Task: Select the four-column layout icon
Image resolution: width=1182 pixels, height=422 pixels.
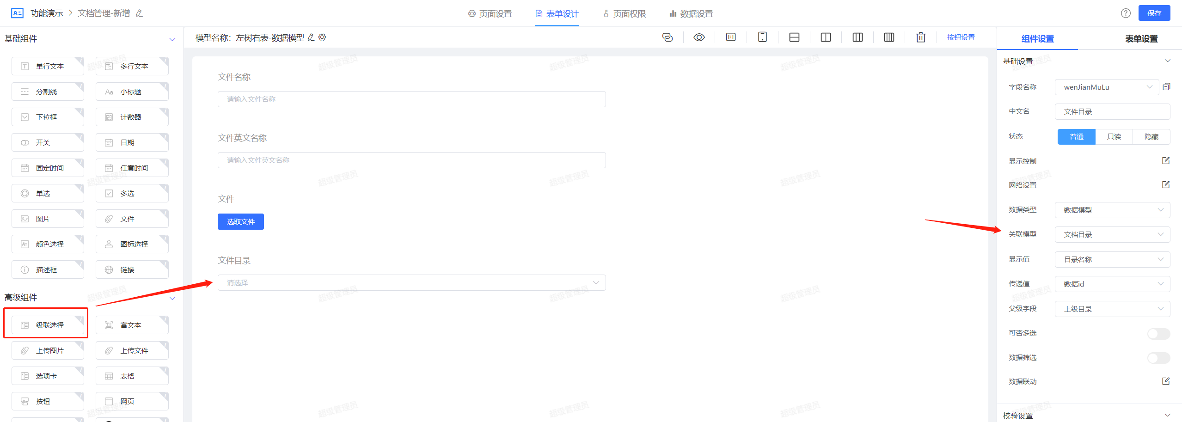Action: [x=889, y=37]
